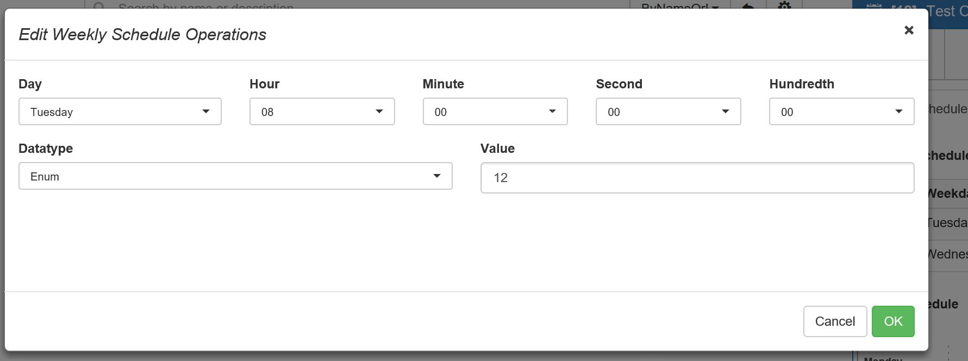The width and height of the screenshot is (968, 361).
Task: Open the Day dropdown showing Tuesday
Action: [120, 112]
